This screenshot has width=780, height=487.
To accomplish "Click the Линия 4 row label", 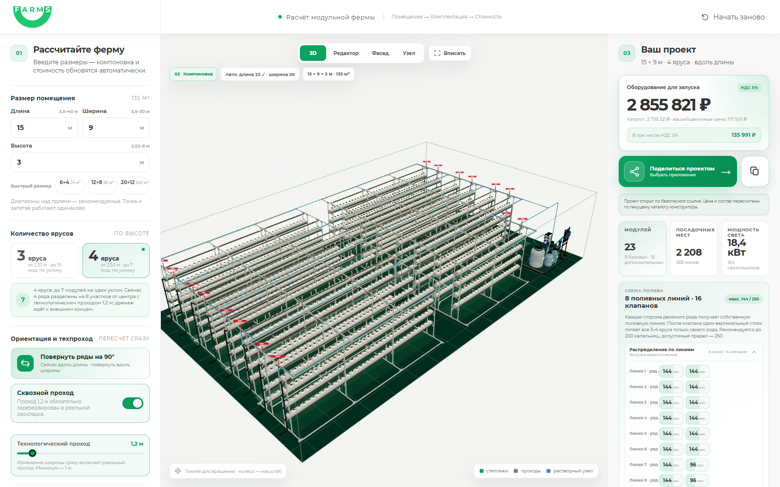I will [643, 418].
